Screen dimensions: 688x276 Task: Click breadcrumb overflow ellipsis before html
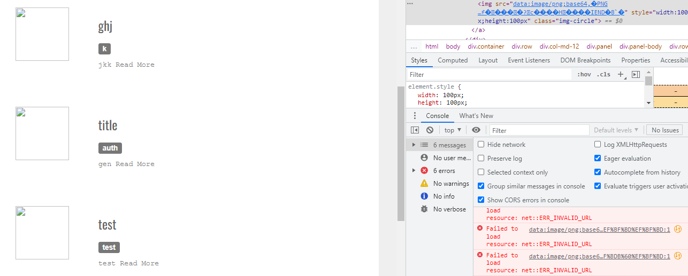(x=414, y=47)
